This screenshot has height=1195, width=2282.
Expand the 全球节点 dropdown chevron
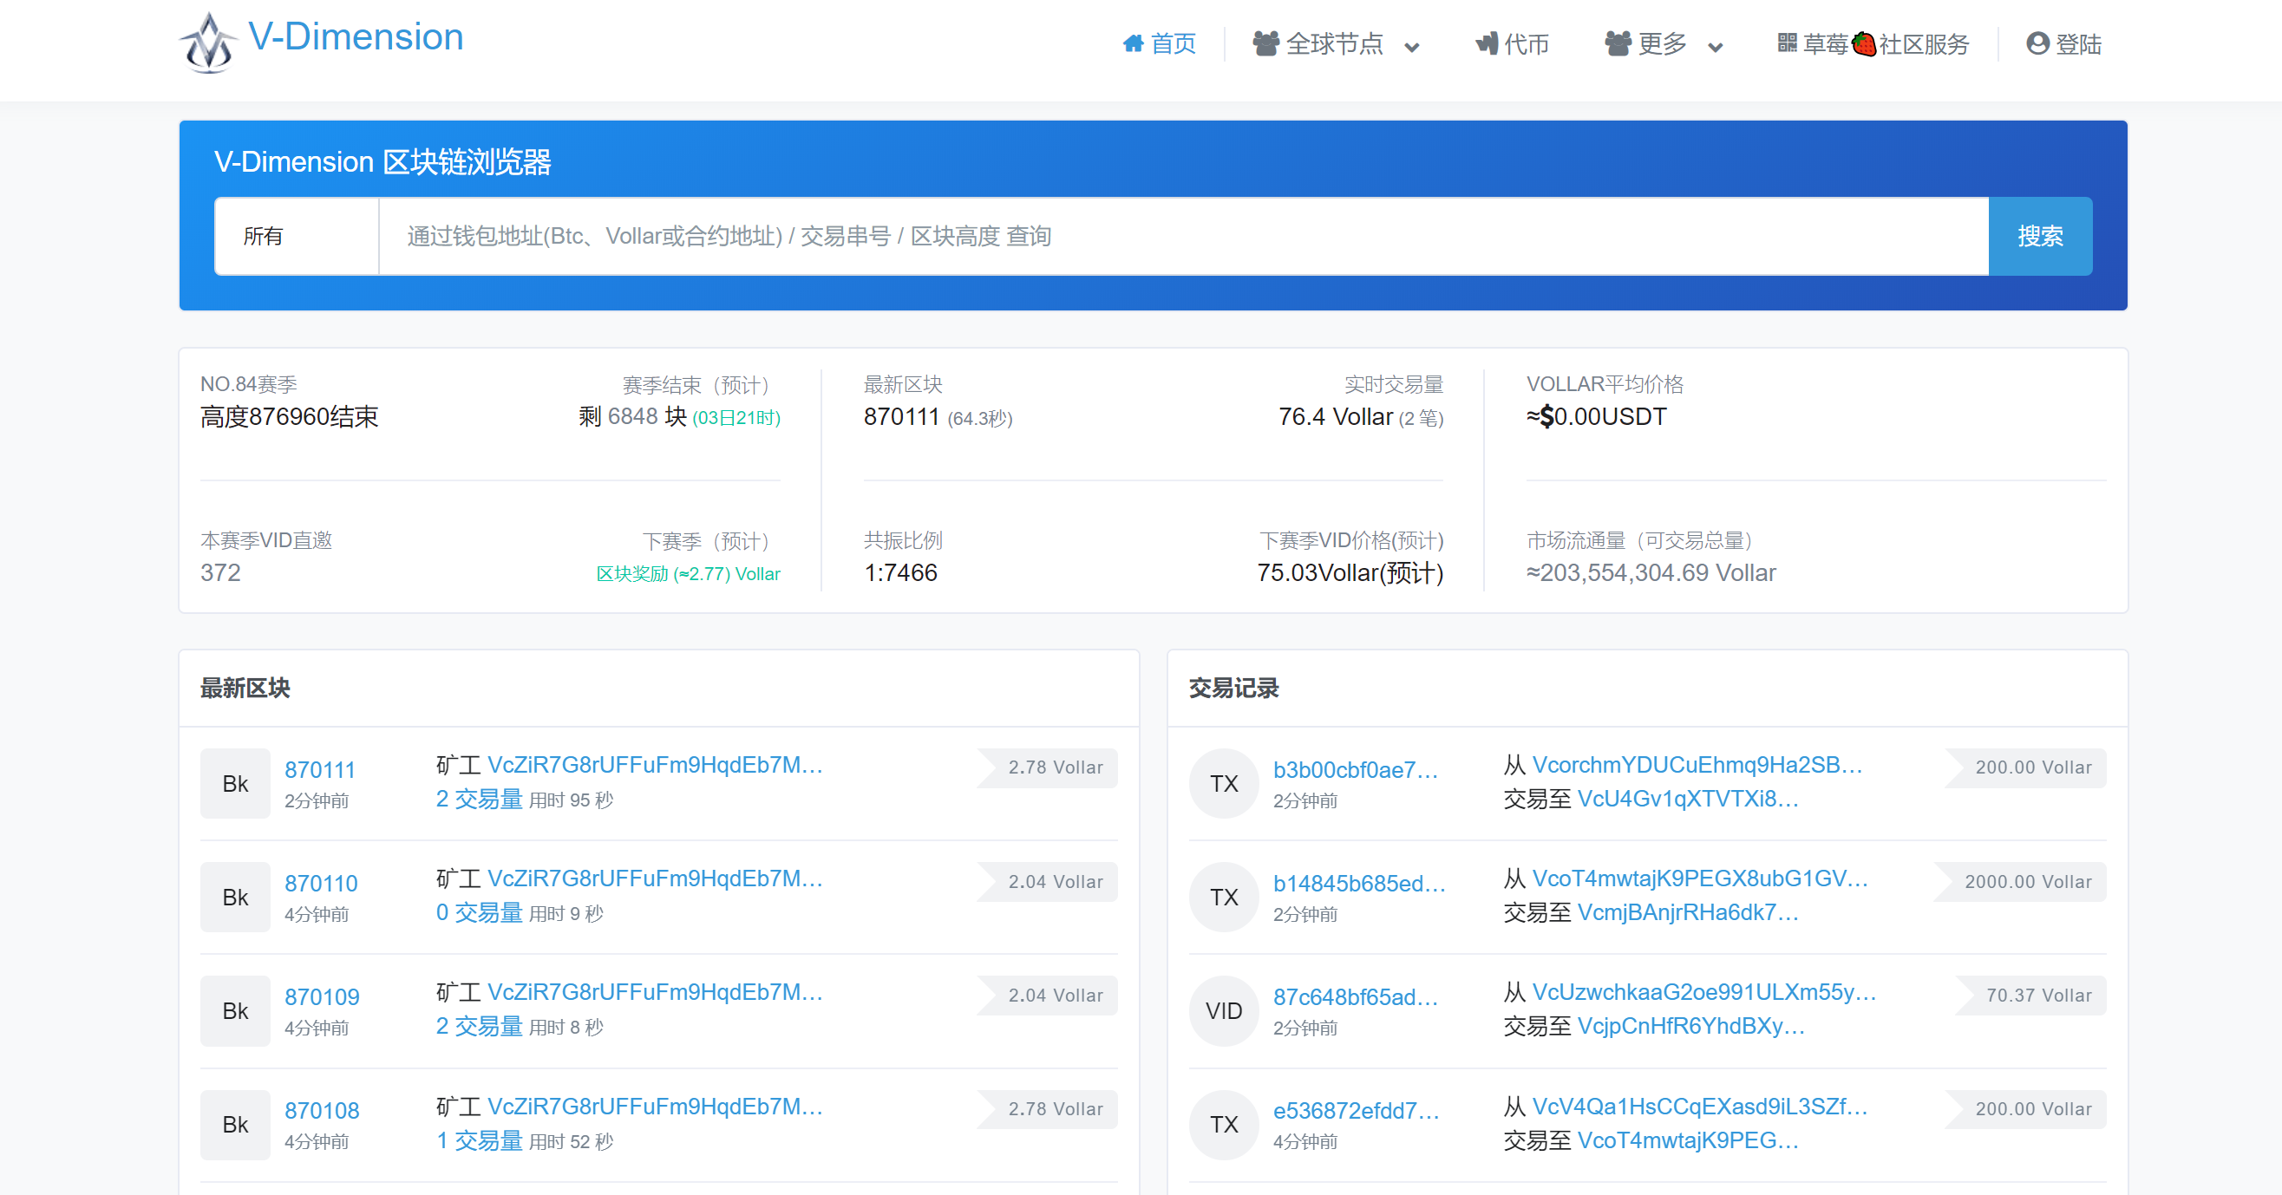[1412, 47]
